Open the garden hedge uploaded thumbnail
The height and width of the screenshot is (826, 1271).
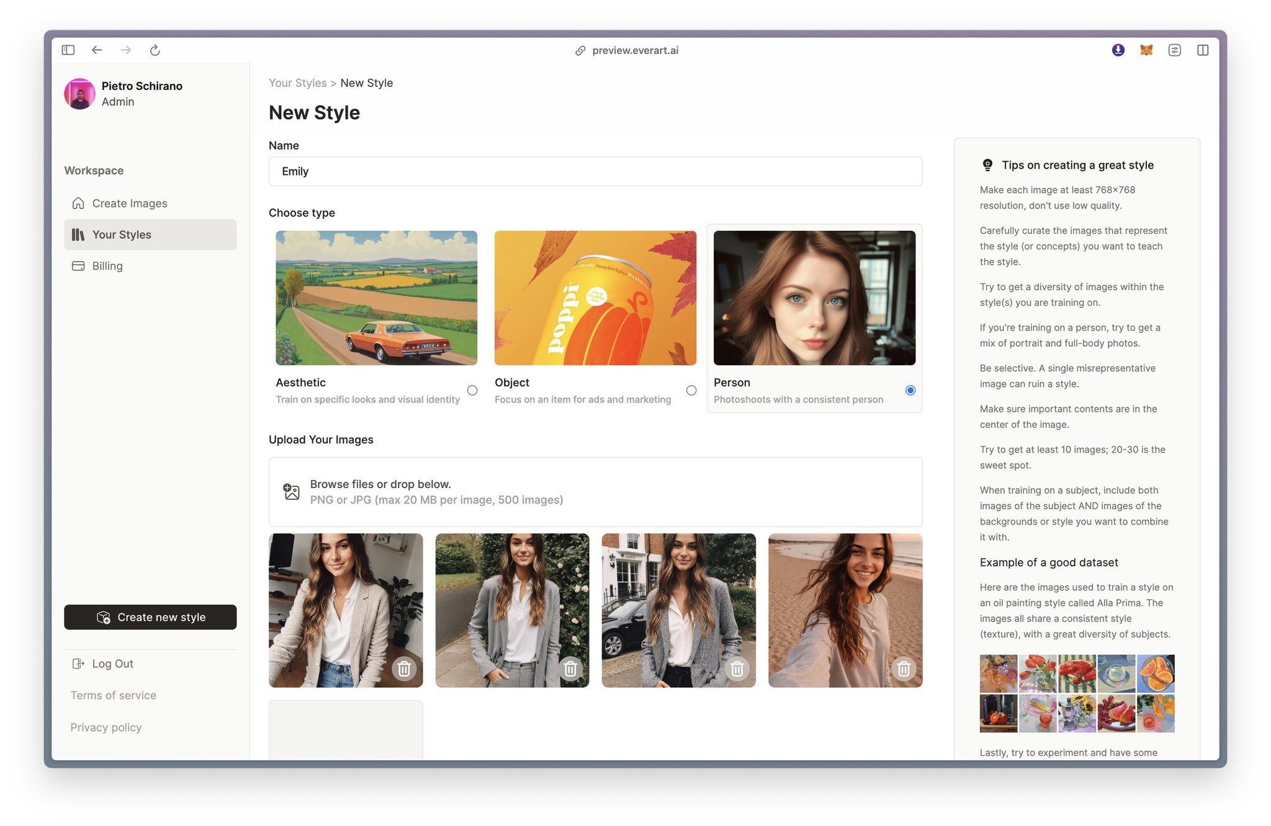[x=512, y=610]
